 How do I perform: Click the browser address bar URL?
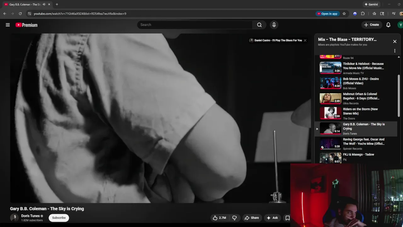tap(80, 14)
